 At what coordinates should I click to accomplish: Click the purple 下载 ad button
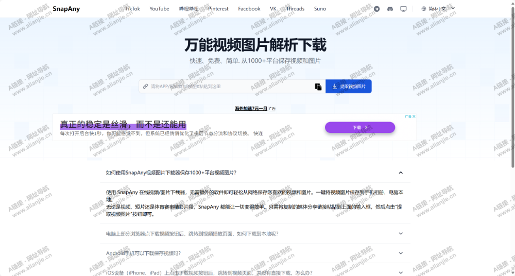point(360,128)
